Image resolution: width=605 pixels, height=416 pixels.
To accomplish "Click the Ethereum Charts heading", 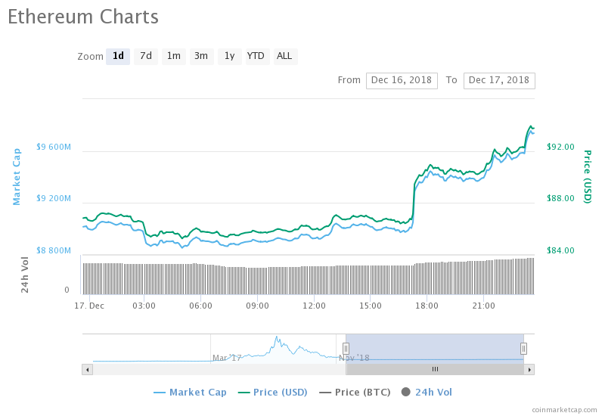I will coord(83,17).
